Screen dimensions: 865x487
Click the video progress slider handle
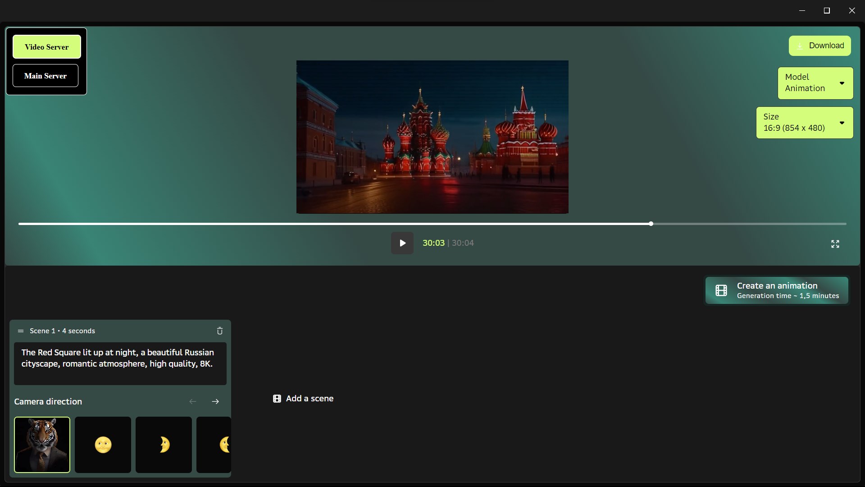coord(651,224)
